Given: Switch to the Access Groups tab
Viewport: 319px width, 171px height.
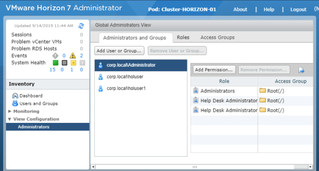Looking at the screenshot, I should coord(217,37).
